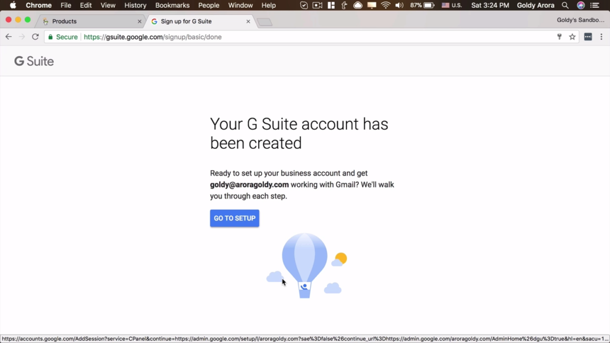
Task: Open the People menu
Action: coord(208,5)
